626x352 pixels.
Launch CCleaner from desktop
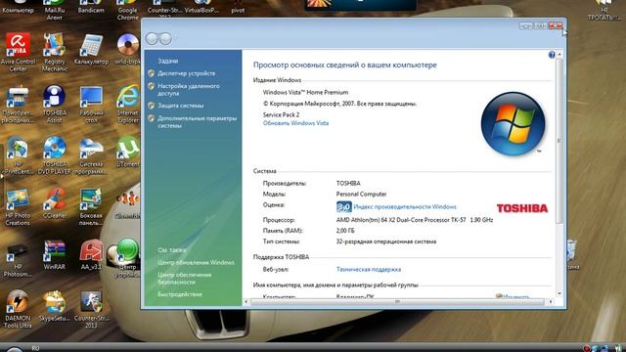pyautogui.click(x=55, y=202)
